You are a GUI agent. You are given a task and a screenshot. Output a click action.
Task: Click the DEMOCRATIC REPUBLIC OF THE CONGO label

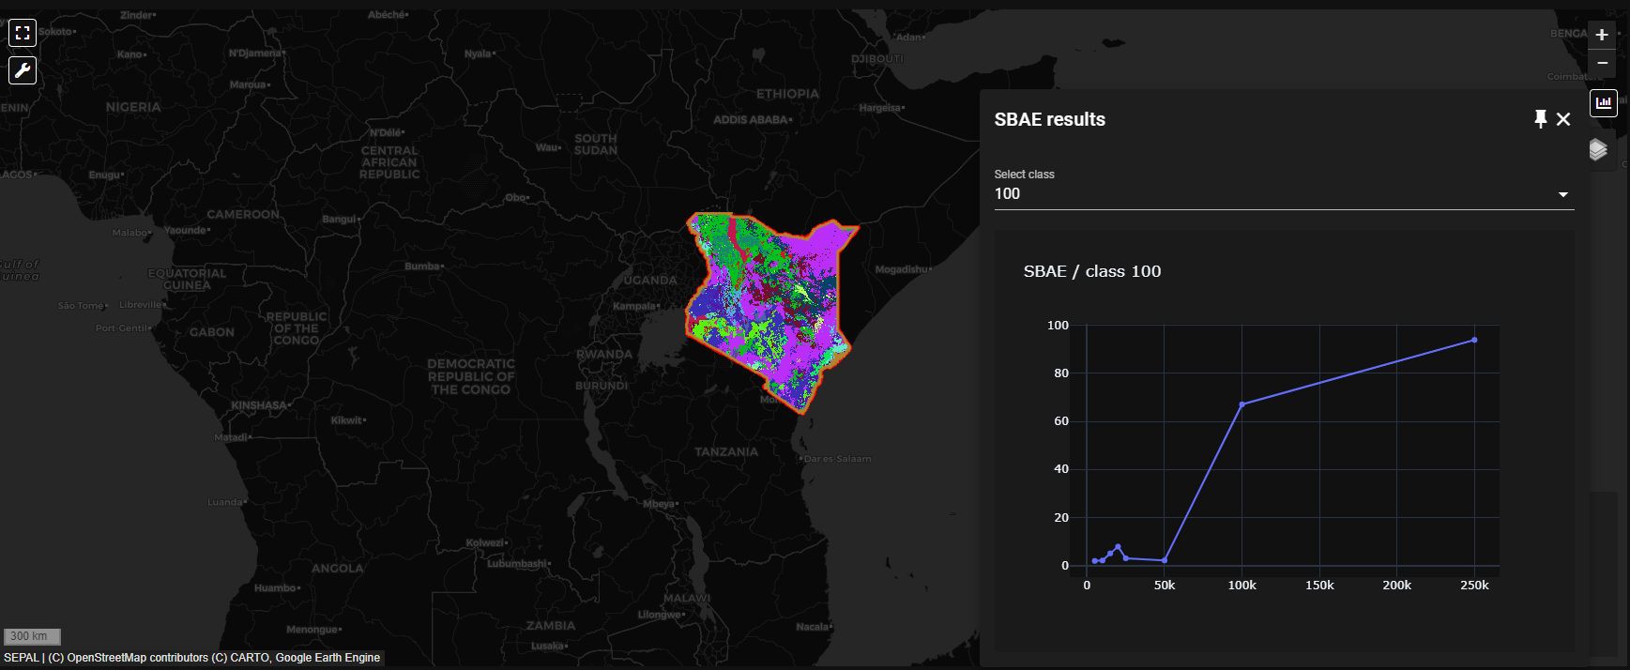[x=471, y=376]
